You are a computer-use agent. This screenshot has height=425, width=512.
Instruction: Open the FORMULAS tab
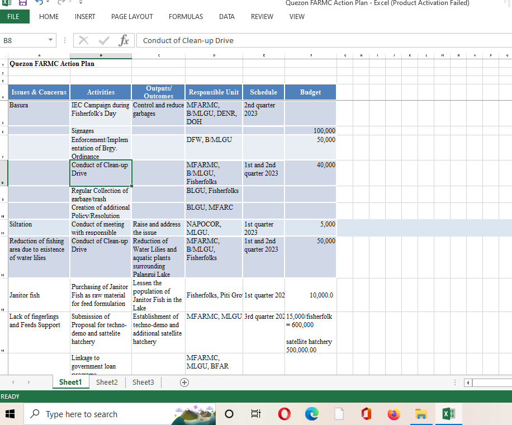(x=186, y=17)
